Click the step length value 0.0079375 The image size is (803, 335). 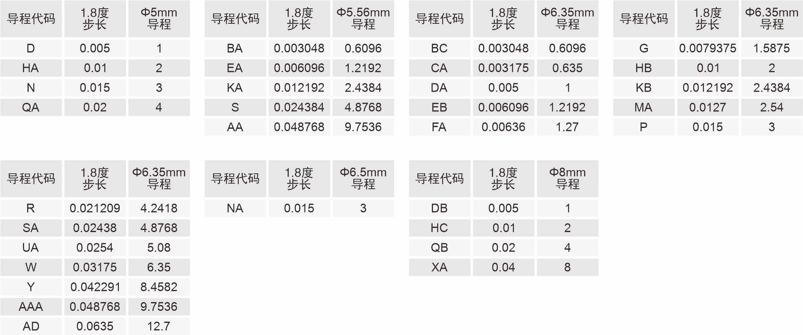point(707,48)
